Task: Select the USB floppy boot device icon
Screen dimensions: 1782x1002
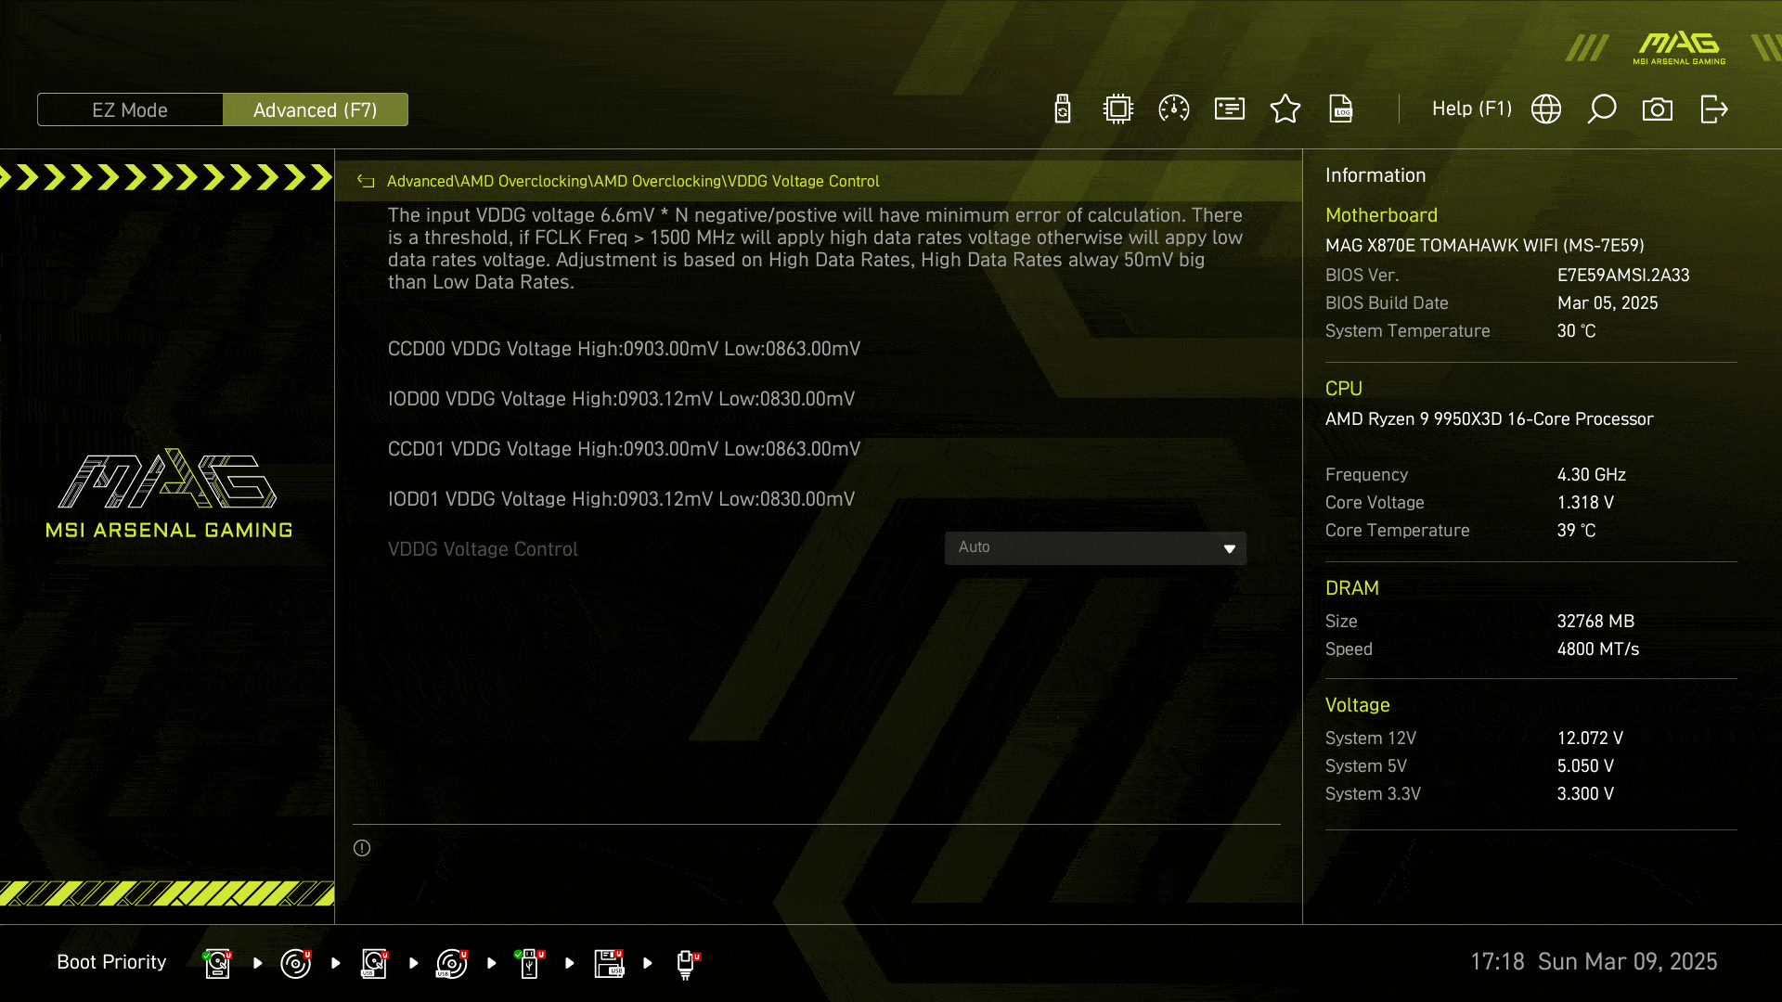Action: [609, 963]
